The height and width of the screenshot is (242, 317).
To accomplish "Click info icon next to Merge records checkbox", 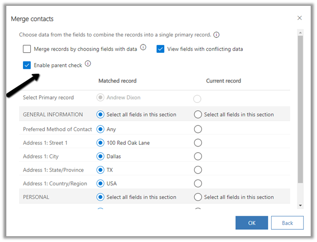I will [143, 47].
